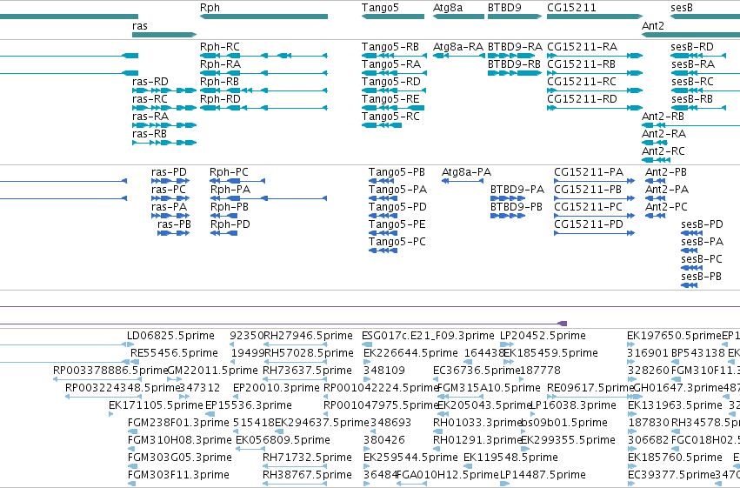This screenshot has height=488, width=740.
Task: Click transcript ras-RC
Action: pyautogui.click(x=164, y=108)
